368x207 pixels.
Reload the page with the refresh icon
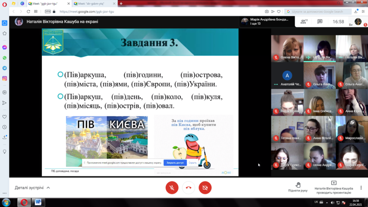click(28, 12)
